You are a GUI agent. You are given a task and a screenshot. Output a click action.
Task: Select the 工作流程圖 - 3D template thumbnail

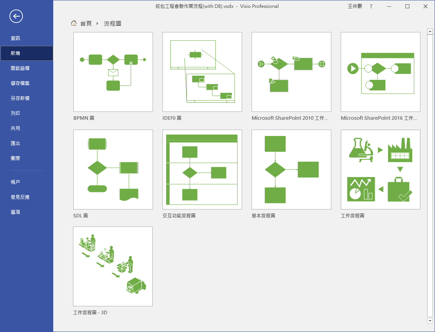point(113,266)
